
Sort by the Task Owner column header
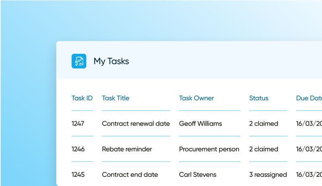click(196, 98)
